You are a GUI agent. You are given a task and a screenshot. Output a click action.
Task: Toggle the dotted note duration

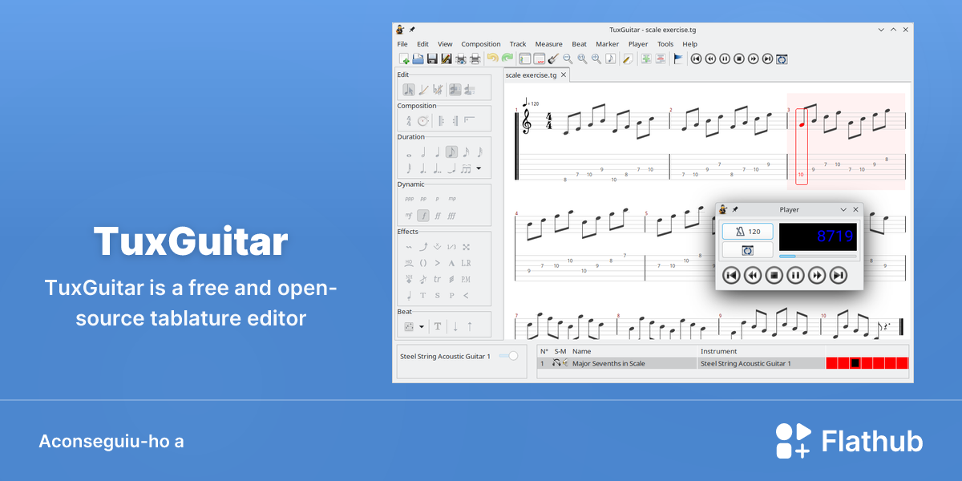point(422,168)
